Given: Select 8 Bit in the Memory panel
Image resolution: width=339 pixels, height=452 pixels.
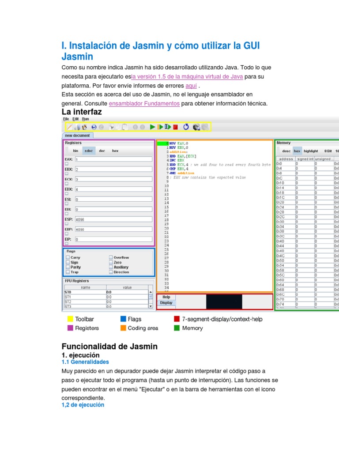Looking at the screenshot, I should [x=328, y=151].
